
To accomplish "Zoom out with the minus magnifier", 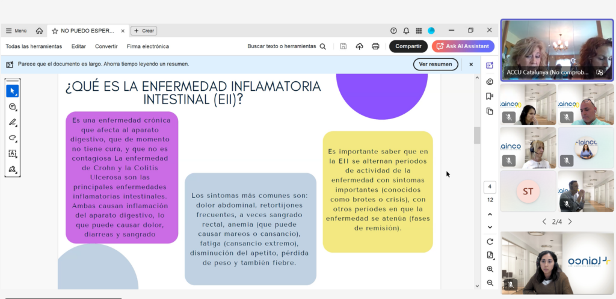I will coord(490,283).
